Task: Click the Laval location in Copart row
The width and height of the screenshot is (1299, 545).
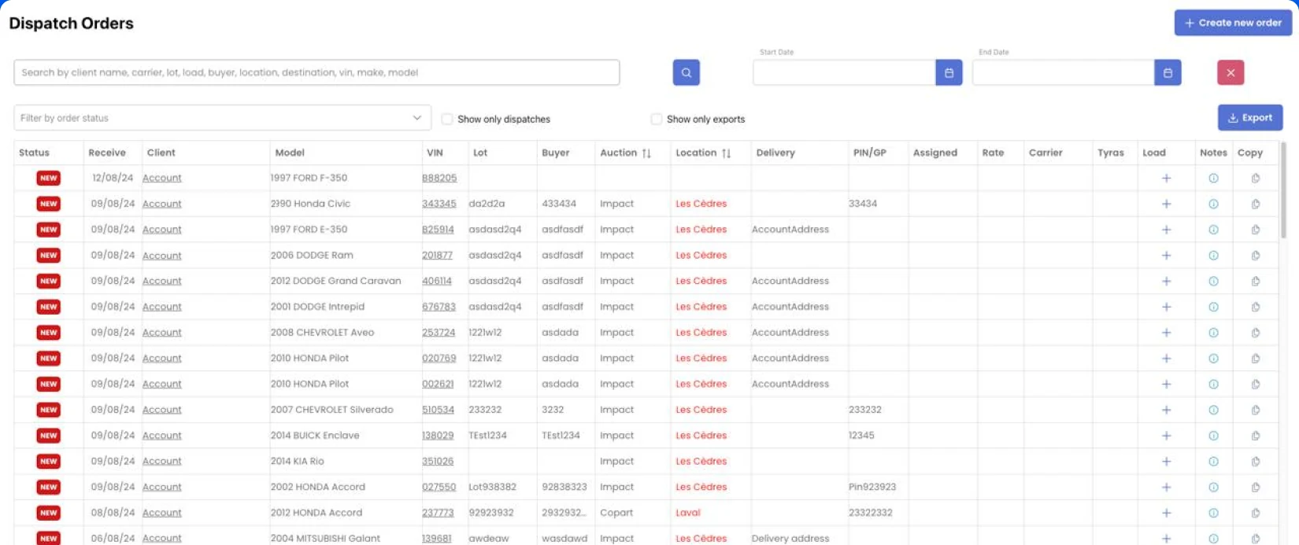Action: (688, 513)
